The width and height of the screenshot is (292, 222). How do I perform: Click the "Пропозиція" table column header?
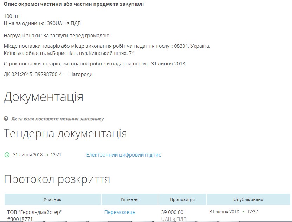point(182,199)
